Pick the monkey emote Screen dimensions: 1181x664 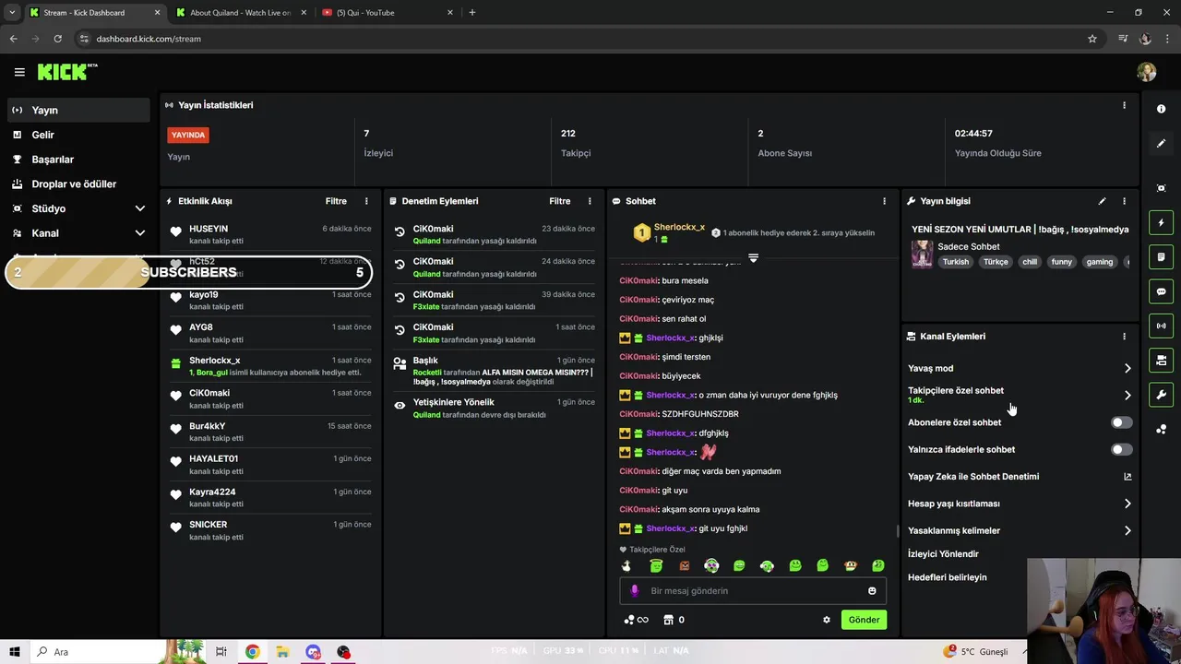pyautogui.click(x=851, y=565)
